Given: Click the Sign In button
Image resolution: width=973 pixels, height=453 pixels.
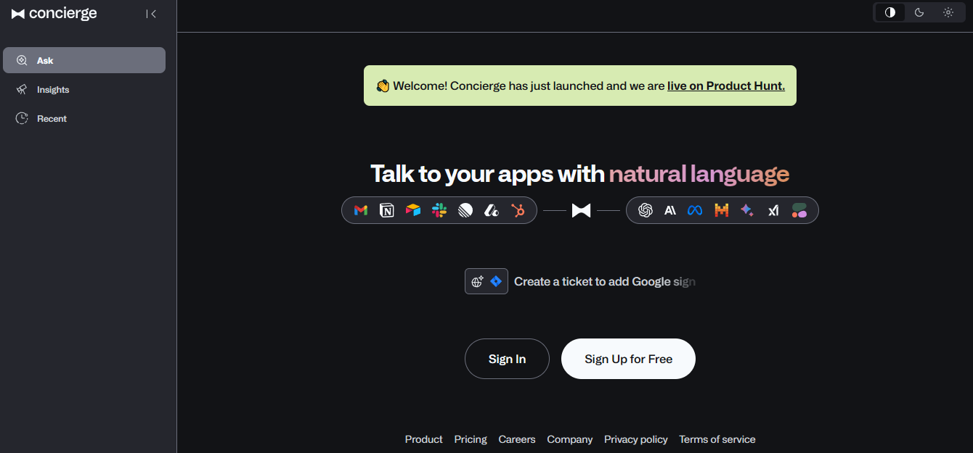Looking at the screenshot, I should (507, 359).
